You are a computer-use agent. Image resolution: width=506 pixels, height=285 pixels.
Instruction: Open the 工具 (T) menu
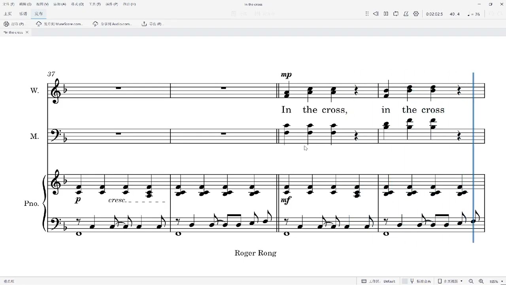point(94,4)
